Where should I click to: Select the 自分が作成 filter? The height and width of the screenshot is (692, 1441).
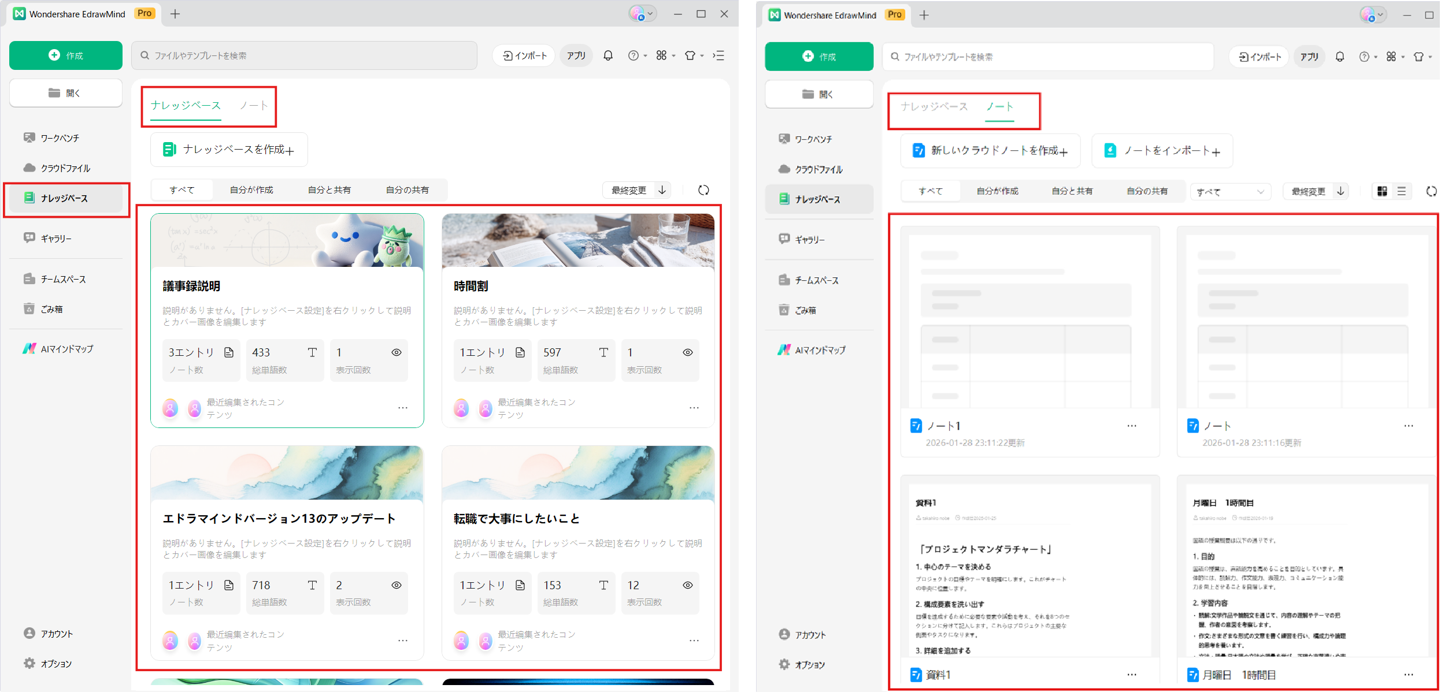[x=251, y=189]
